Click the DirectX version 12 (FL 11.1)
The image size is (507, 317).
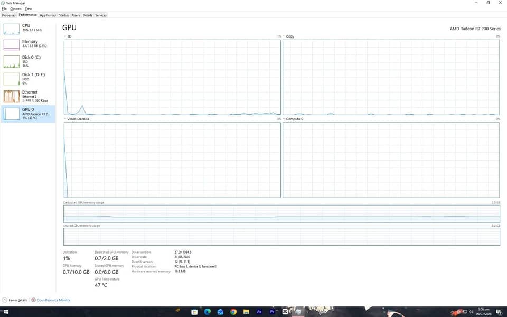tap(182, 262)
